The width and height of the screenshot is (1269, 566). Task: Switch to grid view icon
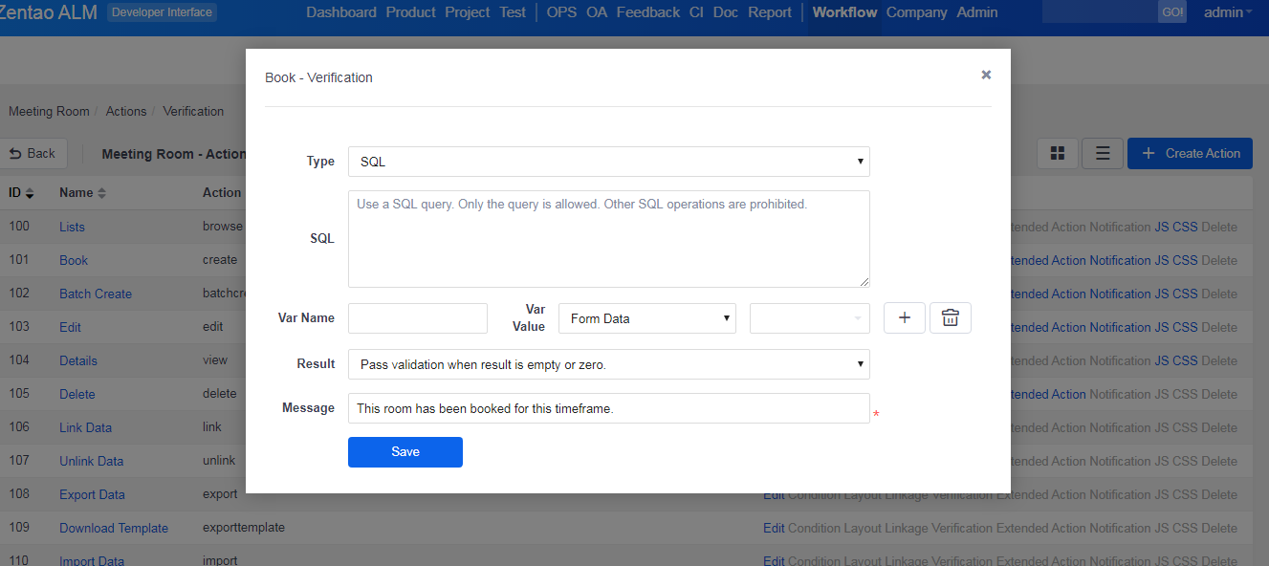[x=1058, y=154]
